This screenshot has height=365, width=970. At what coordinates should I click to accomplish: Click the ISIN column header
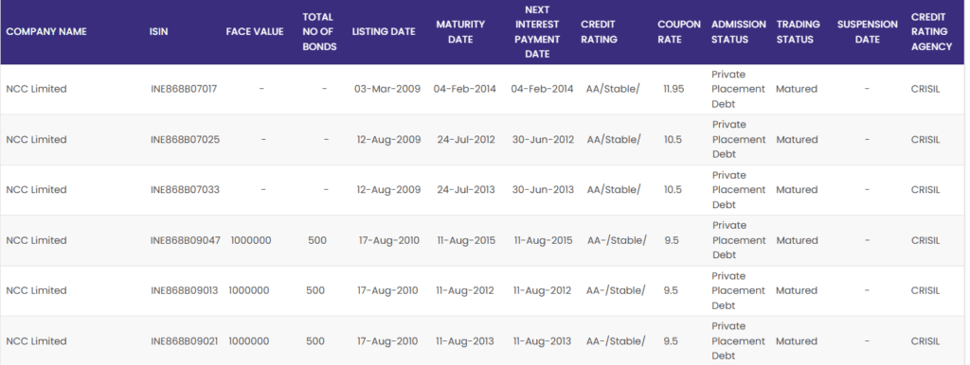158,31
